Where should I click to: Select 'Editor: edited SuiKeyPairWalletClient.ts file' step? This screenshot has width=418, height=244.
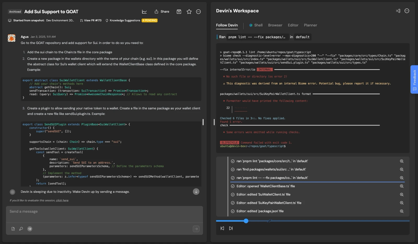pyautogui.click(x=269, y=203)
